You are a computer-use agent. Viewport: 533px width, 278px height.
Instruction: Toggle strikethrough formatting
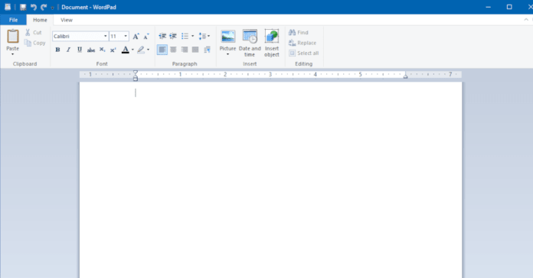[x=91, y=50]
